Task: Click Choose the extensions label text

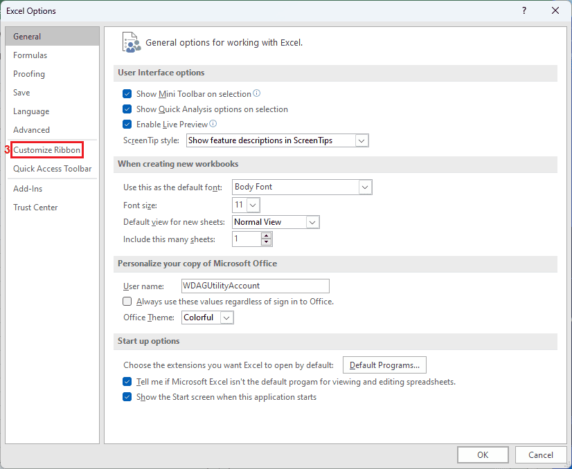Action: pyautogui.click(x=229, y=365)
